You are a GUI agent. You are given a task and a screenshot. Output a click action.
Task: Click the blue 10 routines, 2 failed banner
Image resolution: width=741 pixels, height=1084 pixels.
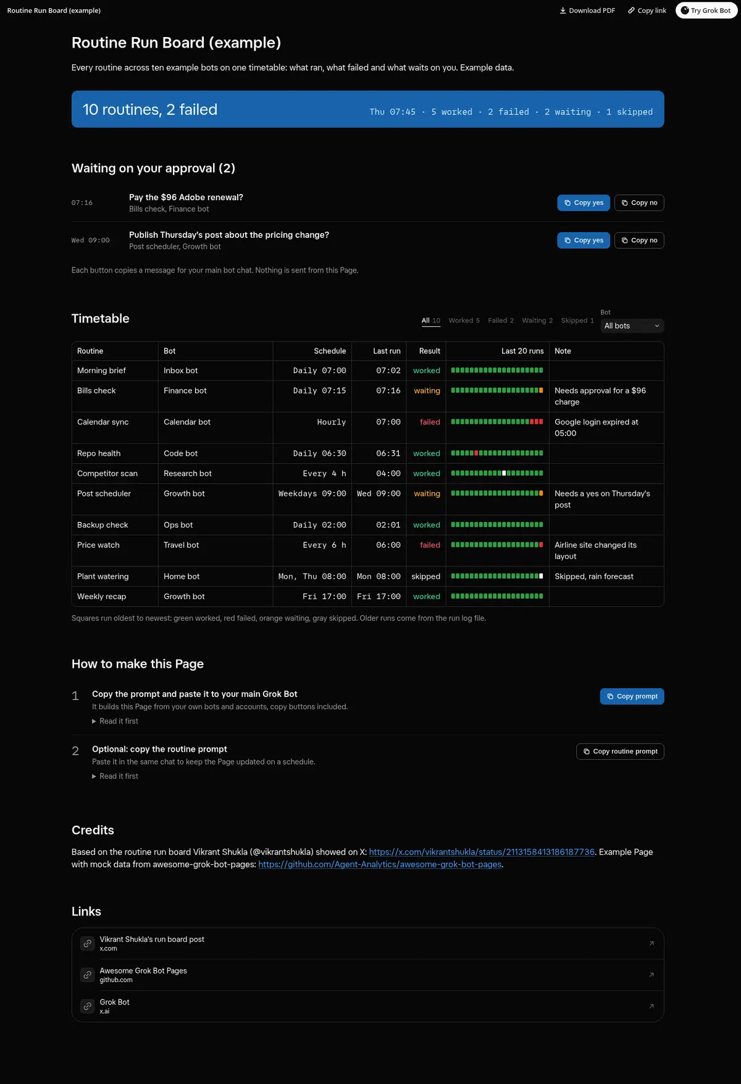click(x=368, y=109)
